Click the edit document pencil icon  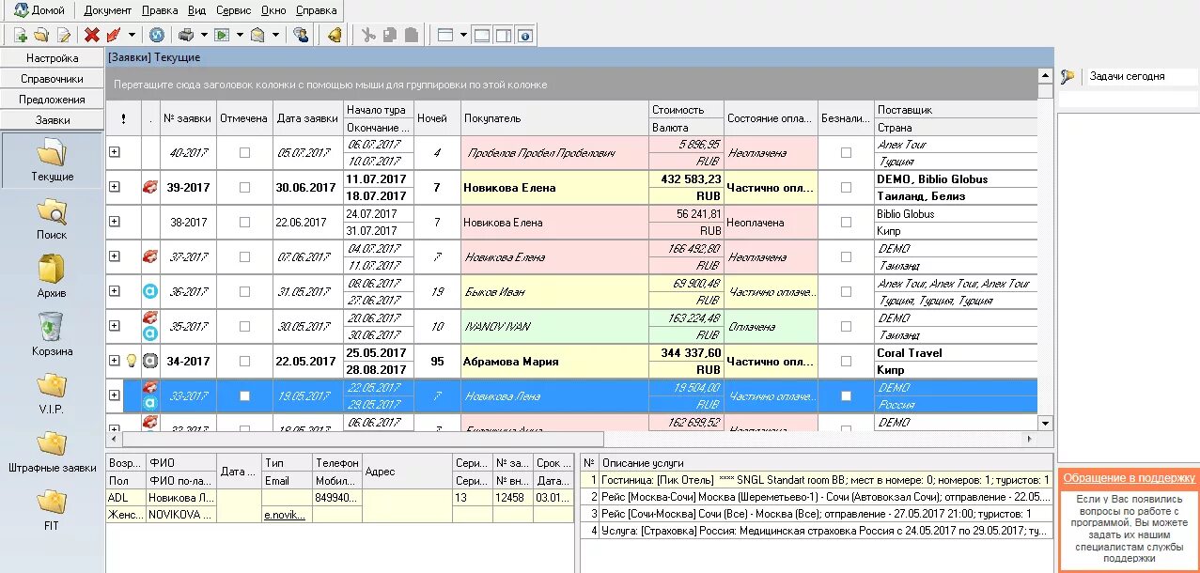click(64, 36)
